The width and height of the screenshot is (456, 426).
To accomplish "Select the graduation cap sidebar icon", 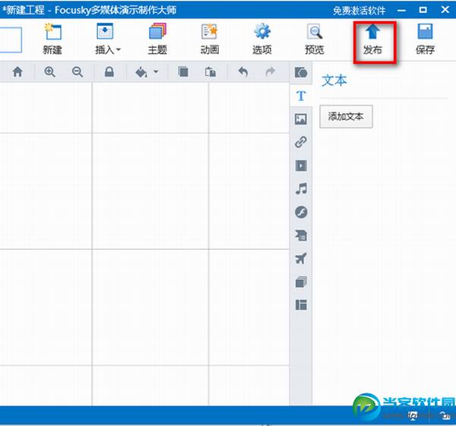I will [x=301, y=235].
